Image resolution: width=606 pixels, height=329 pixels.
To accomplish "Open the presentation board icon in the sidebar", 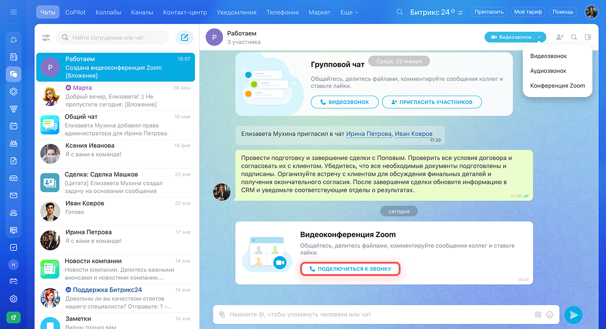I will [x=13, y=230].
